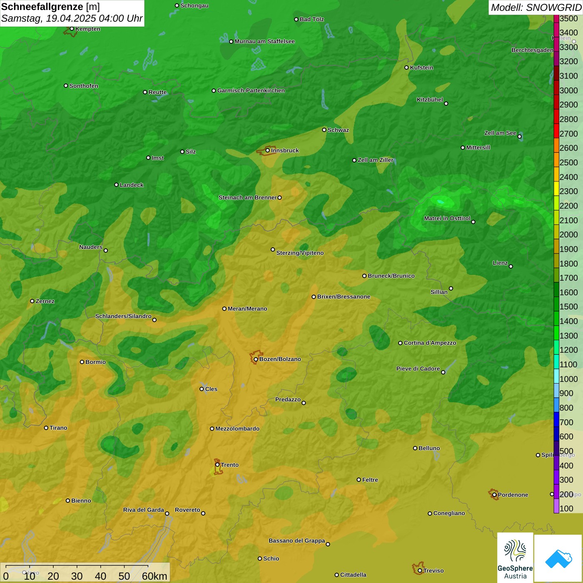Click the 1000 m cyan legend swatch
Viewport: 583px width, 583px height.
pos(556,376)
